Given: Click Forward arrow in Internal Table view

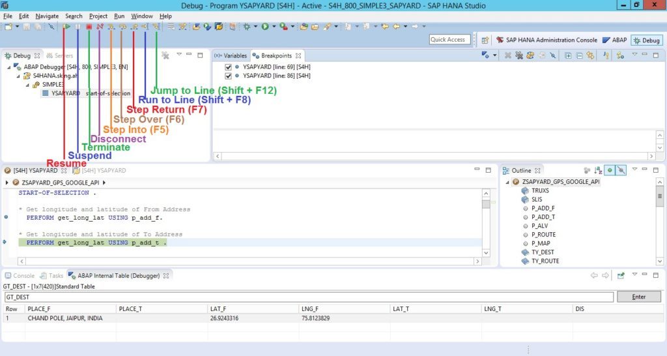Looking at the screenshot, I should click(605, 276).
